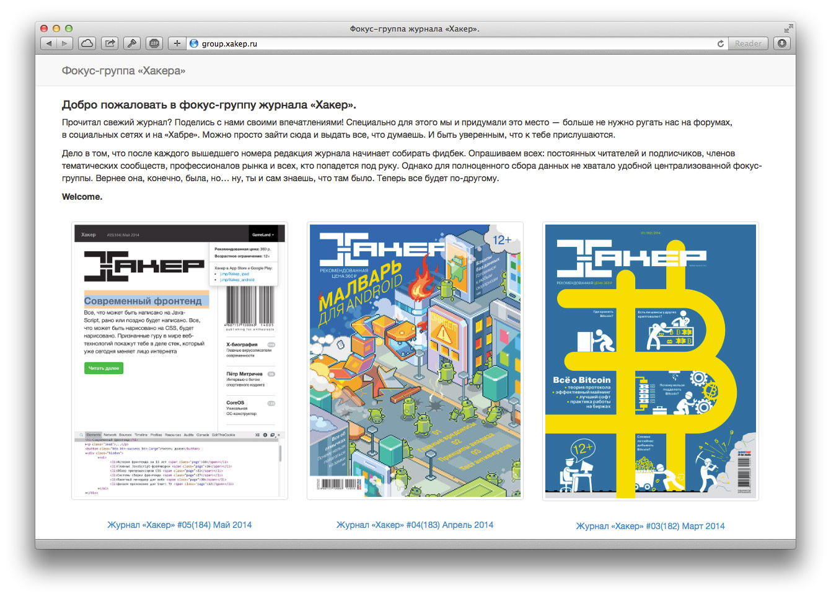831x598 pixels.
Task: Minimize the window with the yellow button
Action: pyautogui.click(x=56, y=29)
